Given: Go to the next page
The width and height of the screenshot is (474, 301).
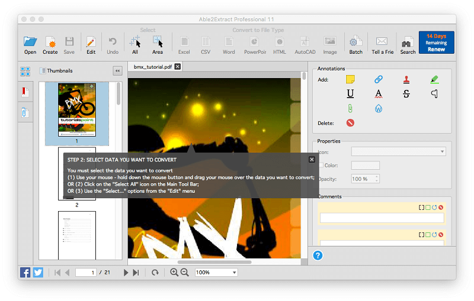Looking at the screenshot, I should click(126, 273).
